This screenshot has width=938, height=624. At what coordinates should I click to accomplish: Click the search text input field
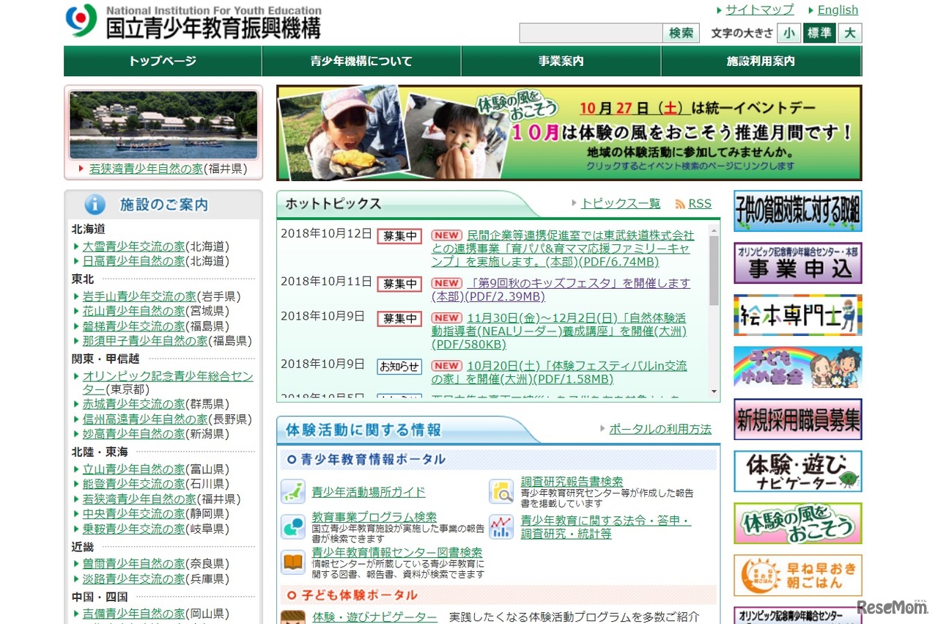(591, 33)
